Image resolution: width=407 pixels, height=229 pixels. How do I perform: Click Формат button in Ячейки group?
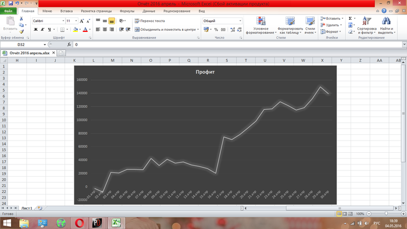pos(330,31)
